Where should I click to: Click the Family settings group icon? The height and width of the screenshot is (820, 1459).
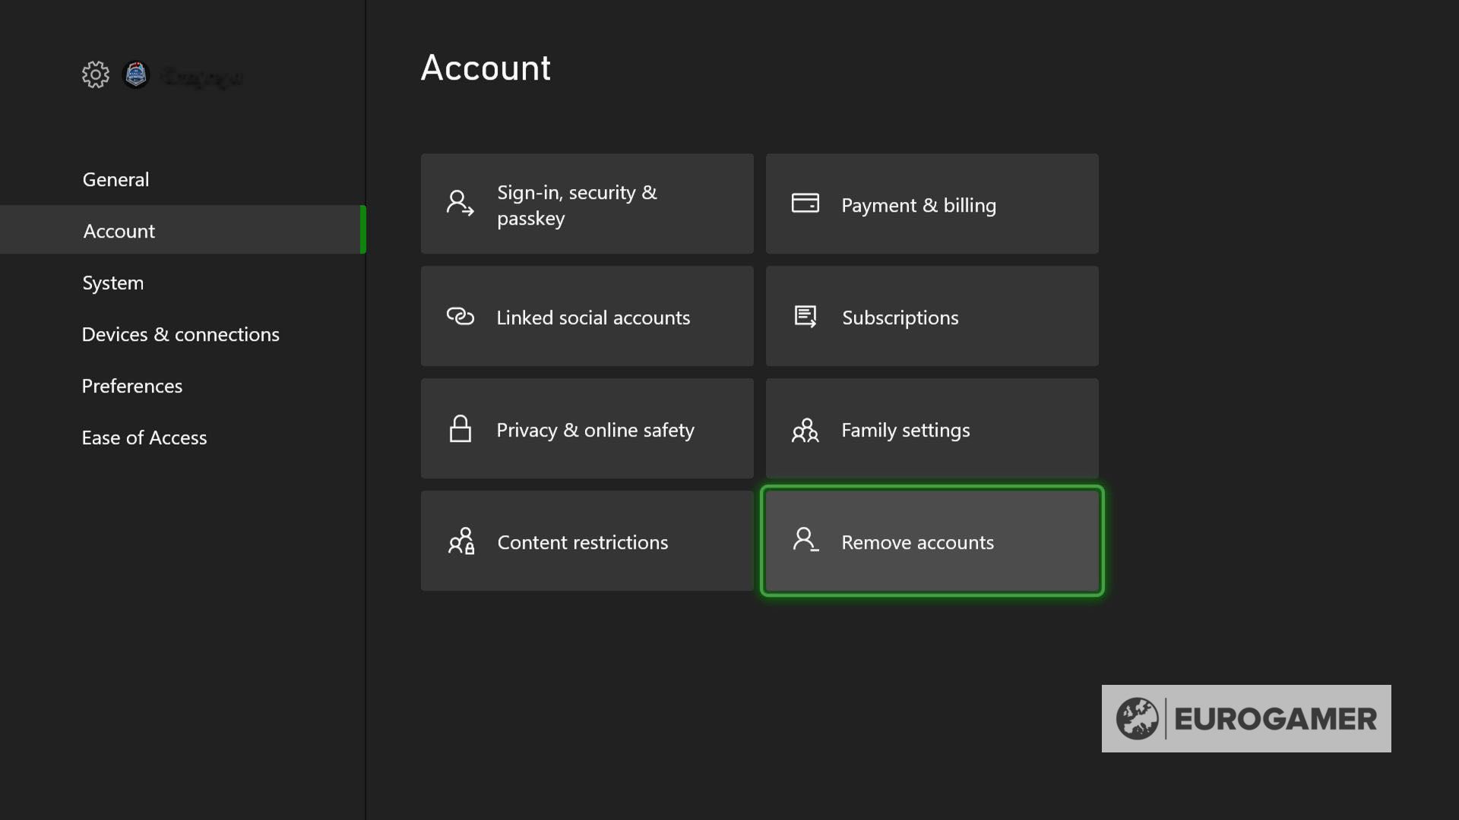pyautogui.click(x=805, y=430)
